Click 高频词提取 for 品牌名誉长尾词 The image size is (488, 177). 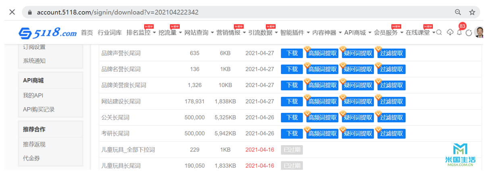322,69
